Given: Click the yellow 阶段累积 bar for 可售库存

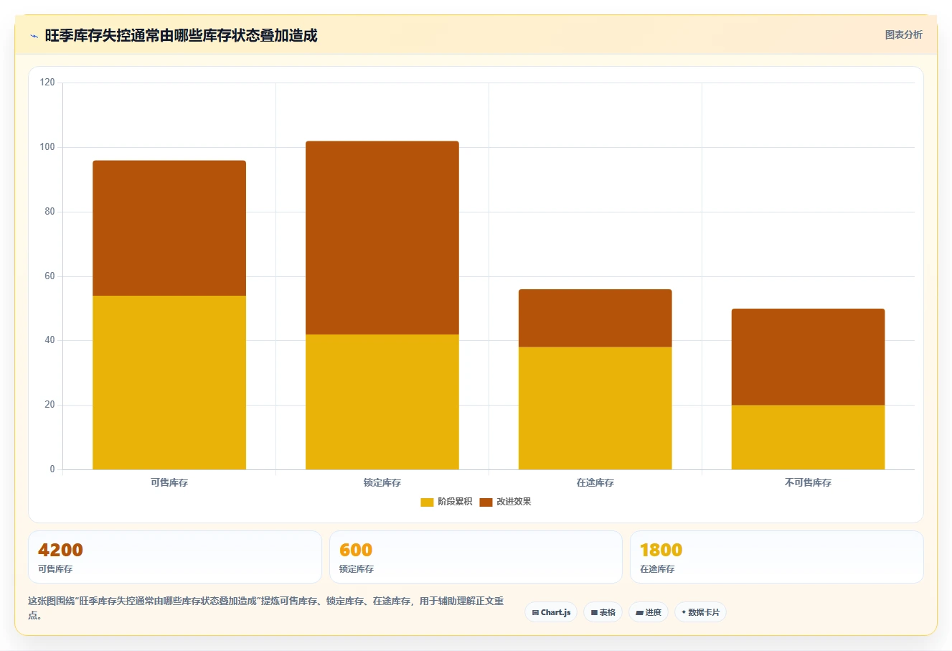Looking at the screenshot, I should [169, 383].
